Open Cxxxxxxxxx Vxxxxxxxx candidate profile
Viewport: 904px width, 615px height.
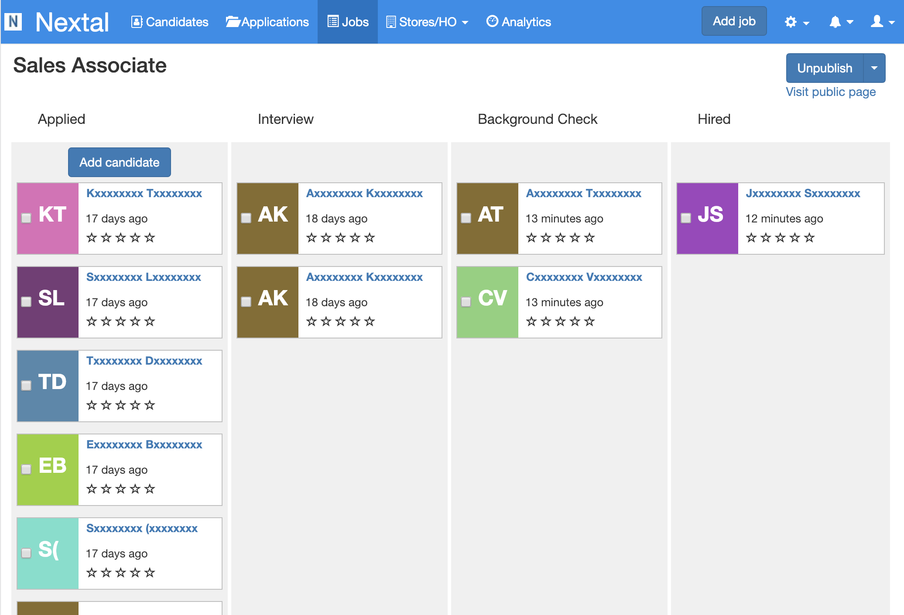click(584, 277)
